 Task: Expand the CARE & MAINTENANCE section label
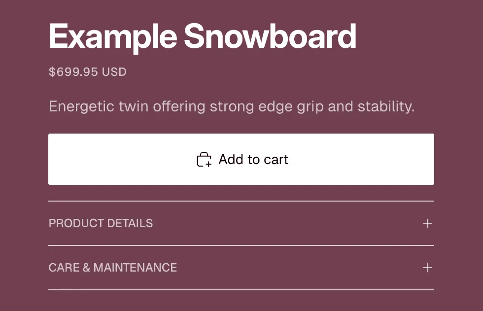coord(112,268)
